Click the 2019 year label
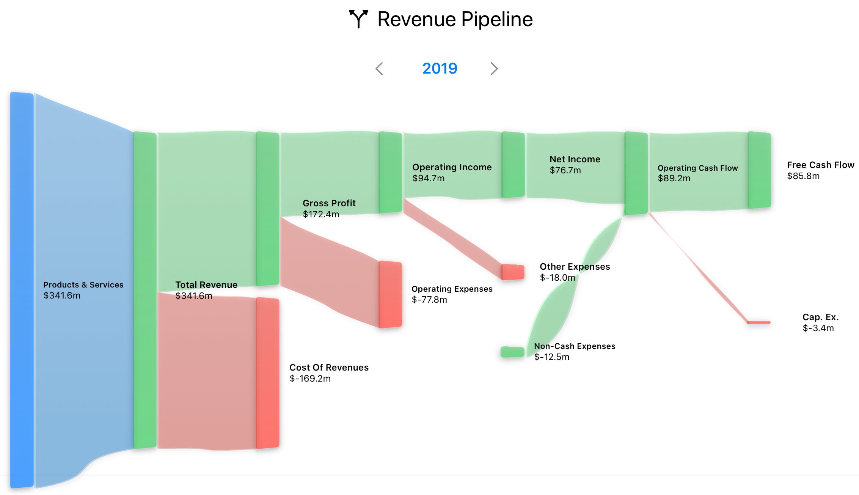Viewport: 859px width, 495px height. 440,69
